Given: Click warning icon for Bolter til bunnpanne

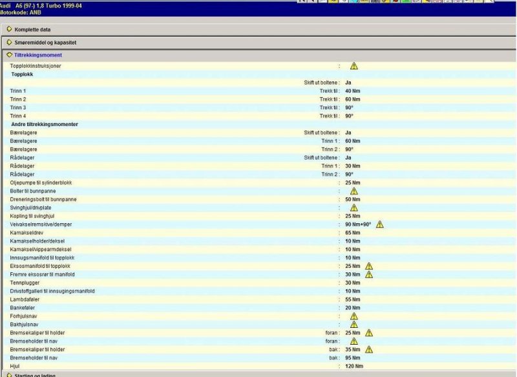Looking at the screenshot, I should click(353, 191).
